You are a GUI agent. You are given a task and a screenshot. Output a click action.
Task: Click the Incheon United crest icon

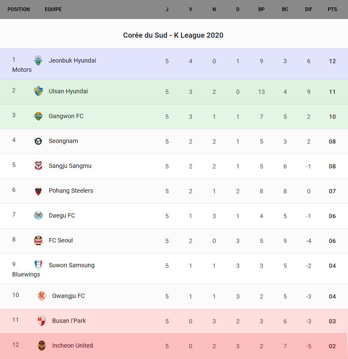(41, 345)
